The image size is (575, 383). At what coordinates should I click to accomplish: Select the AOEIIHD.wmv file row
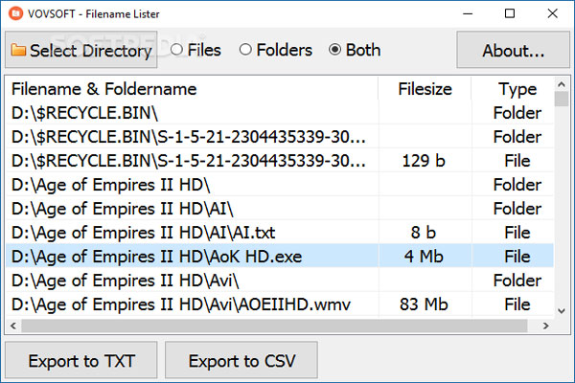(192, 304)
